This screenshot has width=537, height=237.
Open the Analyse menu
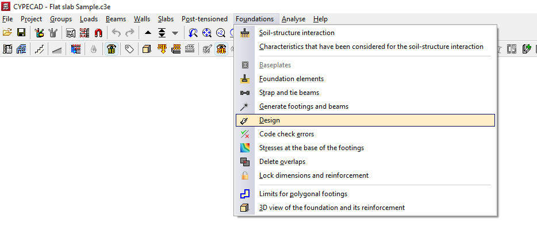(x=293, y=19)
